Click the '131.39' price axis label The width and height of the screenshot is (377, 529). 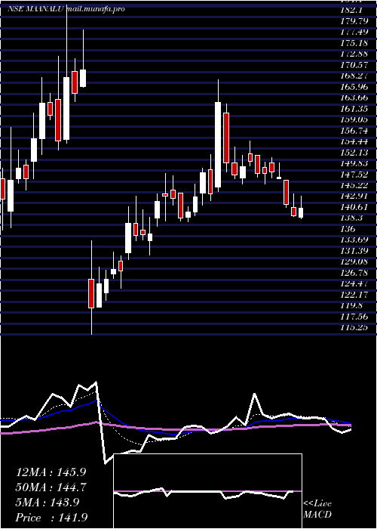click(354, 251)
